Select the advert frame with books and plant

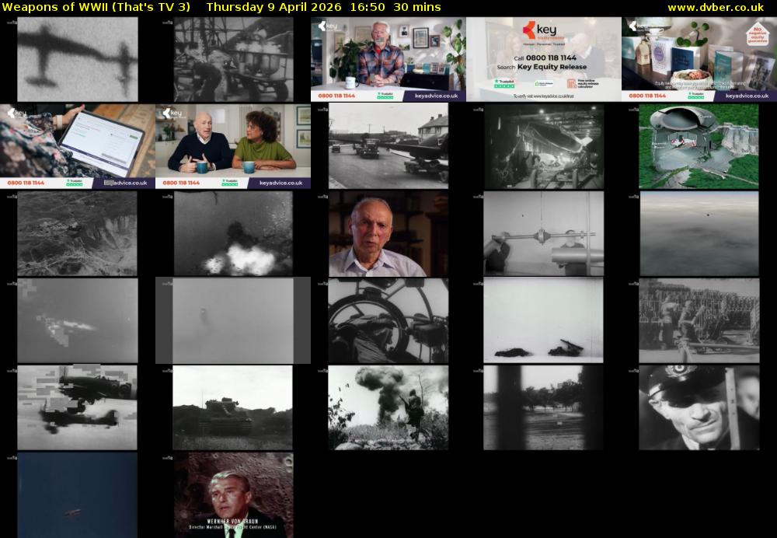pos(699,60)
